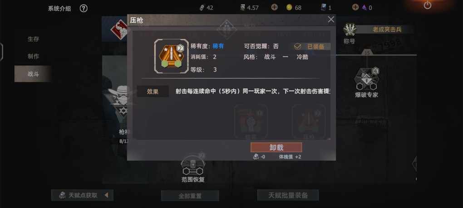Switch to the 制作 tab

[x=33, y=56]
